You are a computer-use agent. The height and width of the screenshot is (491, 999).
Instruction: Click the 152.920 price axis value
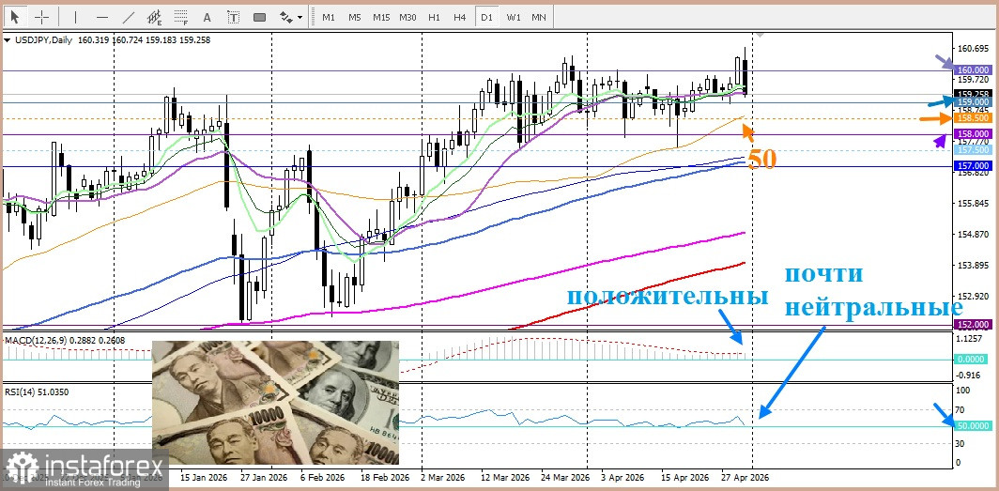[972, 297]
